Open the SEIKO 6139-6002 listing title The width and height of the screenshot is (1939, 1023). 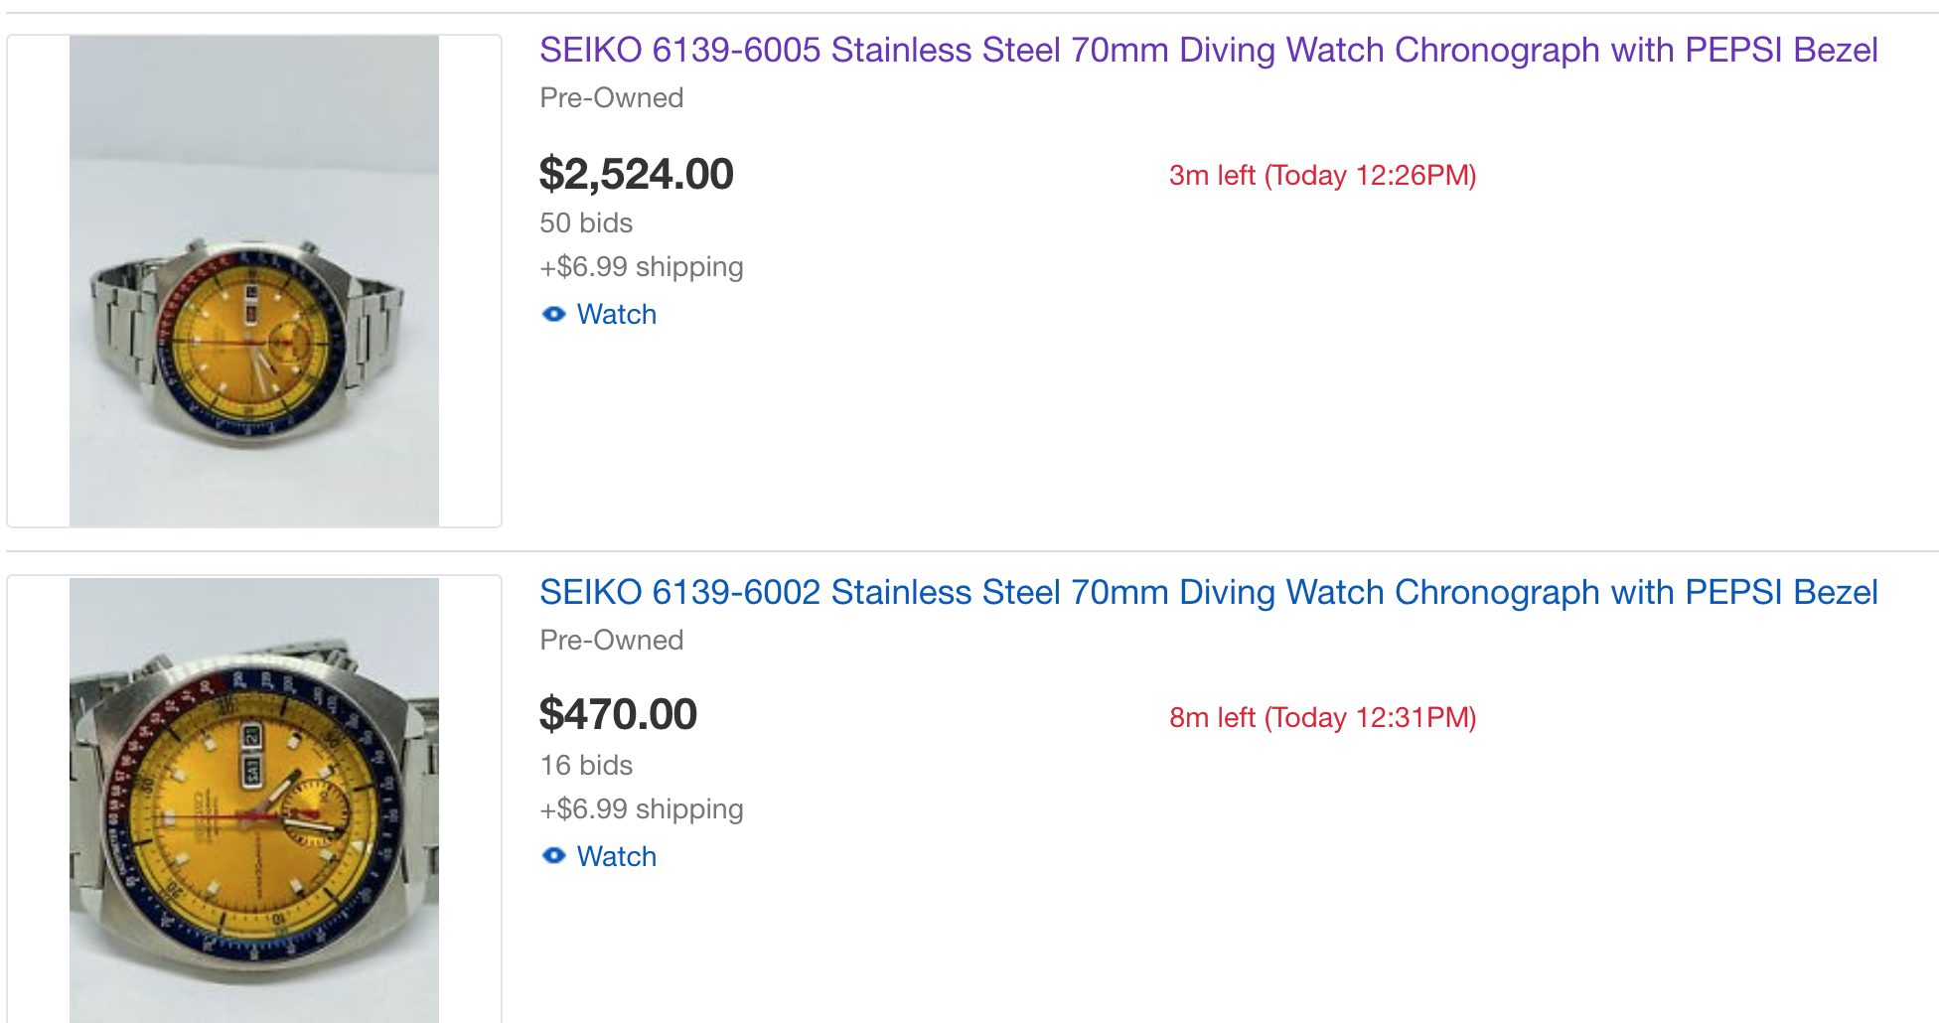1208,592
